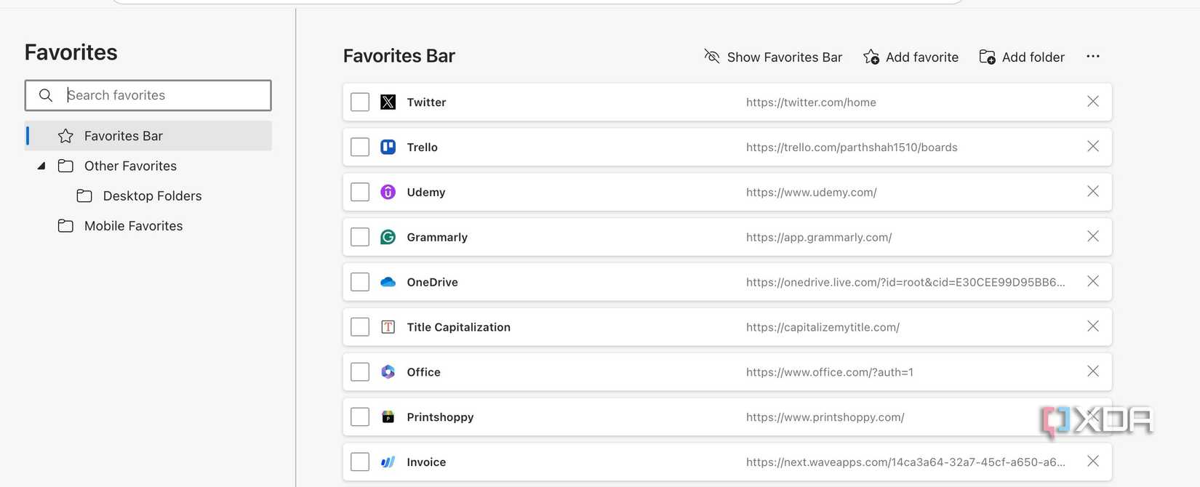Viewport: 1200px width, 487px height.
Task: Remove the Trello favorite
Action: point(1093,147)
